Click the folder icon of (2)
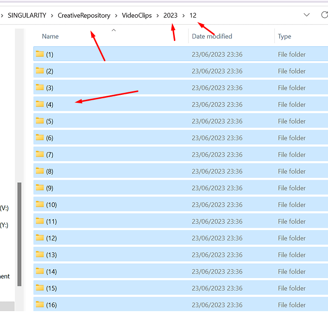 pyautogui.click(x=39, y=71)
